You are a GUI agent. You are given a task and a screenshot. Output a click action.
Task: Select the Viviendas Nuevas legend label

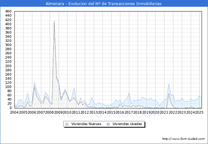click(x=86, y=124)
